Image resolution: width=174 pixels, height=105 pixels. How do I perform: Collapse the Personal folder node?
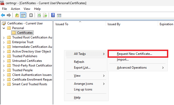point(4,28)
